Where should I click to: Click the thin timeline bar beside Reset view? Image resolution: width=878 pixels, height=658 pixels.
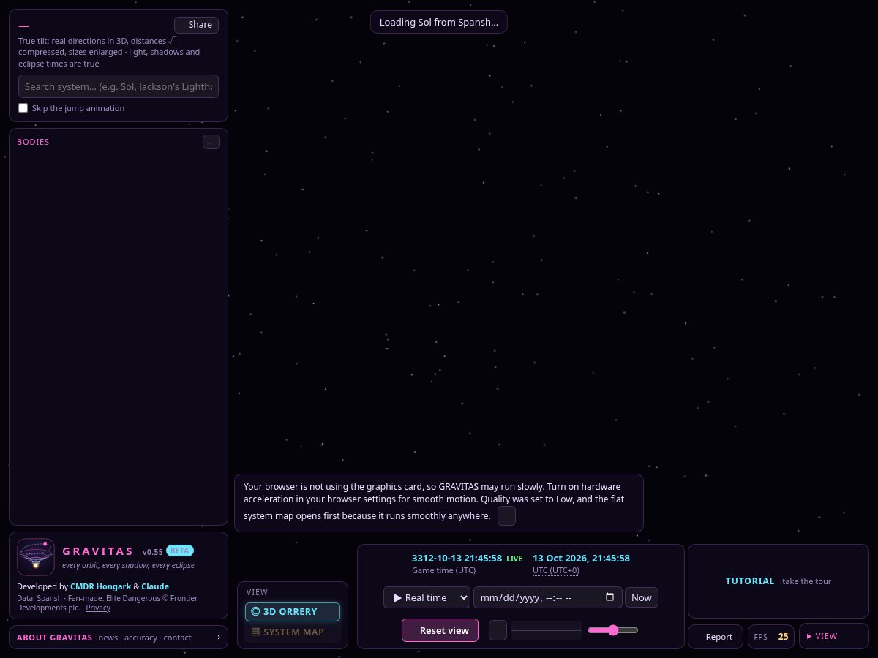pyautogui.click(x=547, y=630)
